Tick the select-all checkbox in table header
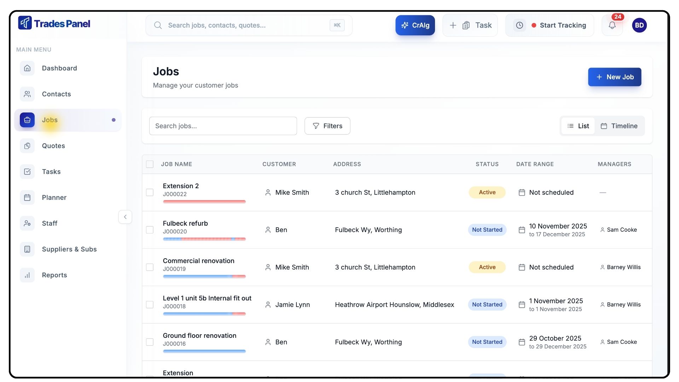679x382 pixels. [x=150, y=164]
